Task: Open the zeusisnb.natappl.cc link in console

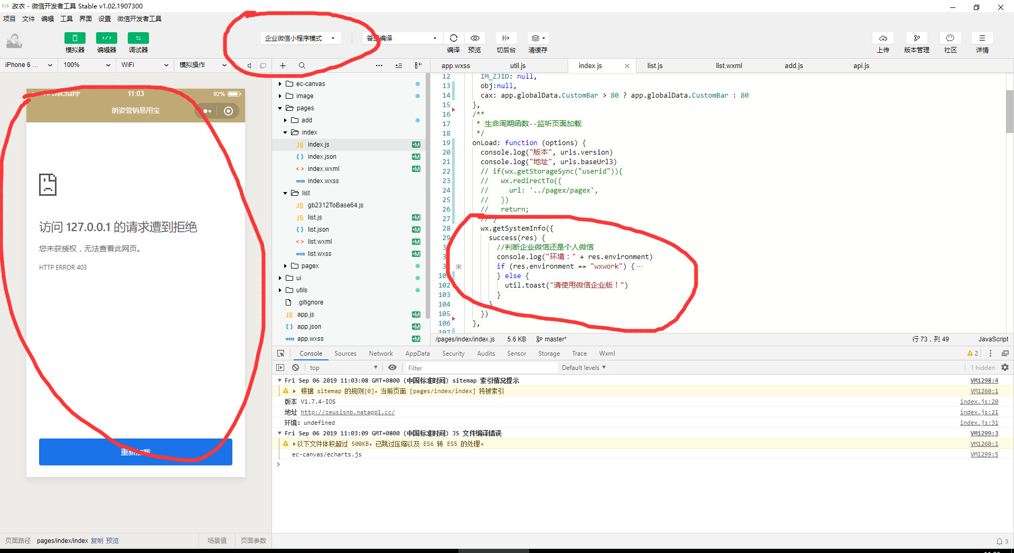Action: [x=348, y=412]
